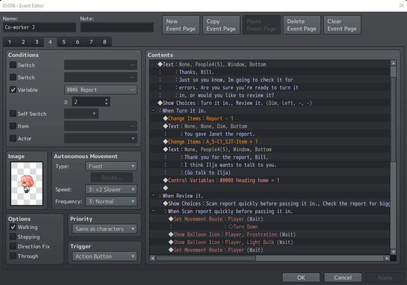Click the New Event Page button
Viewport: 407px width, 285px height.
pyautogui.click(x=181, y=24)
